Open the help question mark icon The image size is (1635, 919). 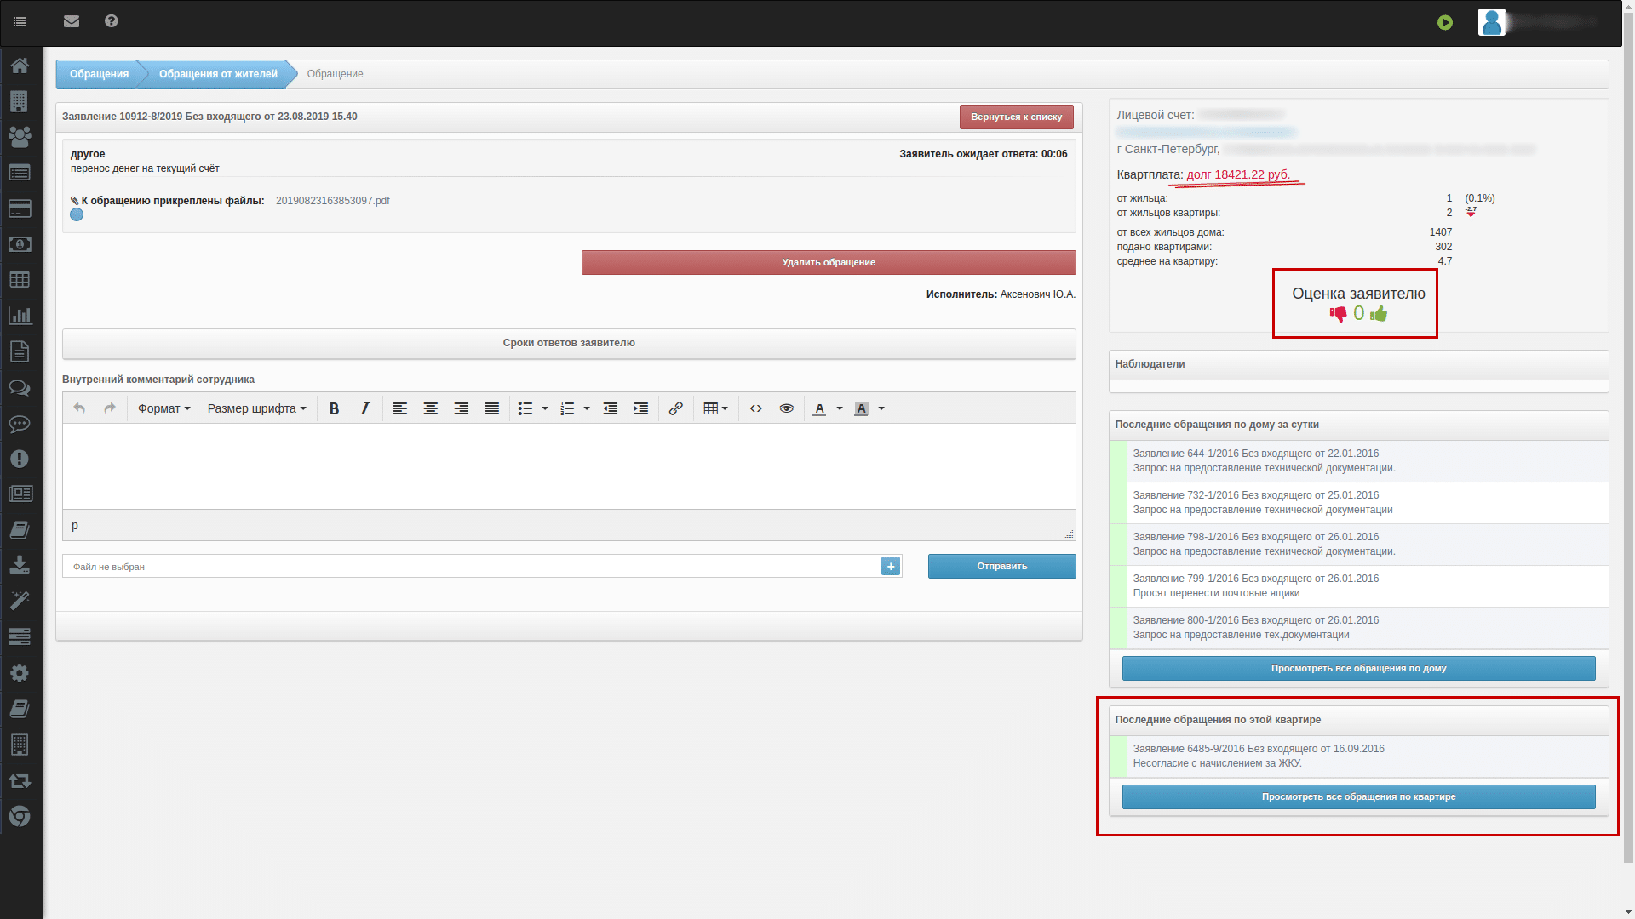click(x=112, y=21)
